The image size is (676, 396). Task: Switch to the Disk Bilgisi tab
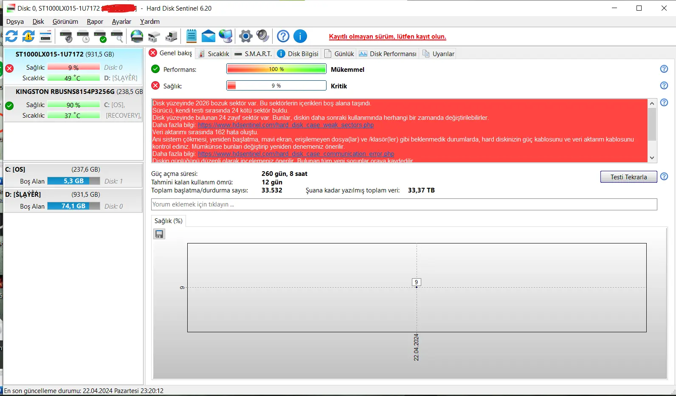298,54
